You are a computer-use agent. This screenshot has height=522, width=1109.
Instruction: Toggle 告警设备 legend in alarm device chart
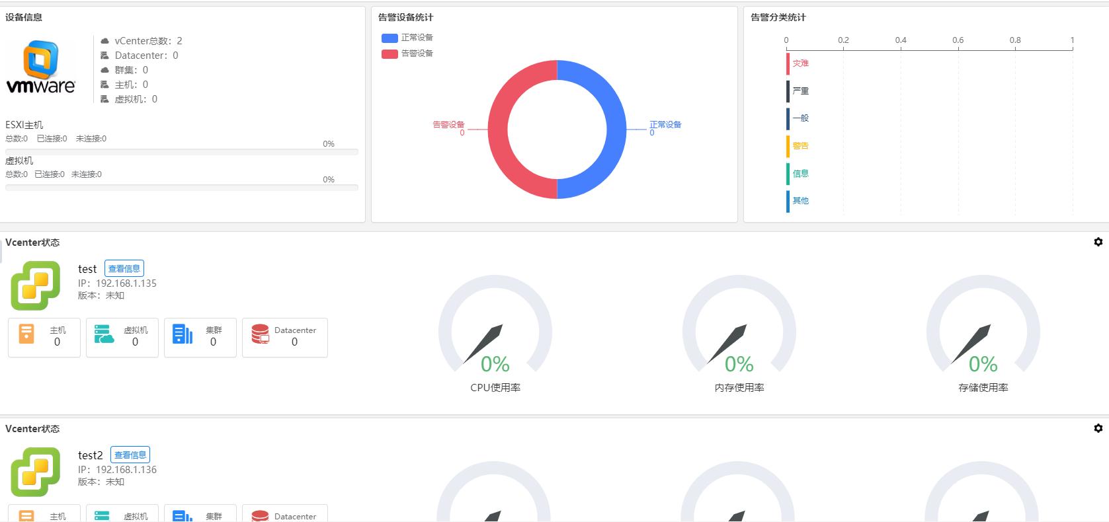[407, 54]
